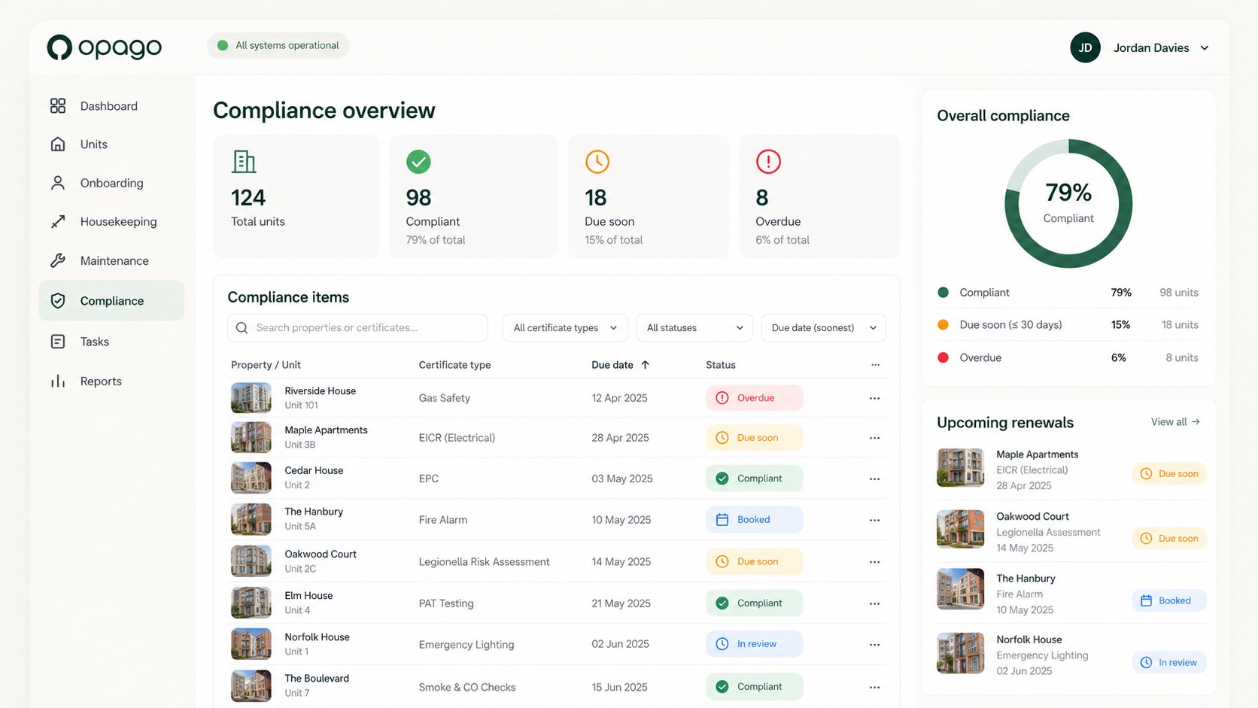
Task: Click the Overdue alert card icon
Action: pos(768,161)
